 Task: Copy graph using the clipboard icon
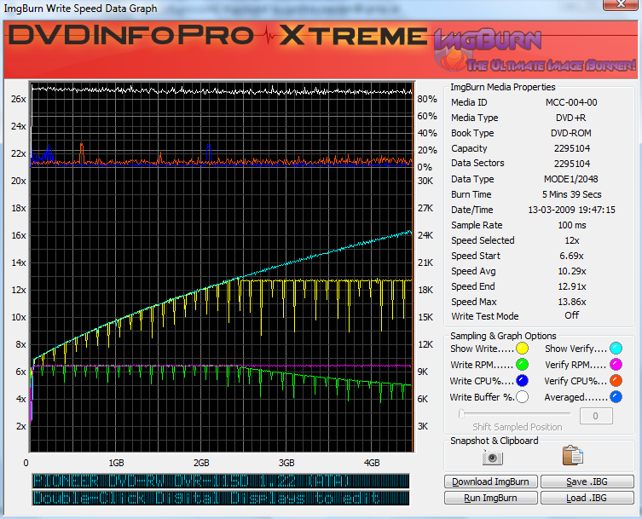point(572,456)
